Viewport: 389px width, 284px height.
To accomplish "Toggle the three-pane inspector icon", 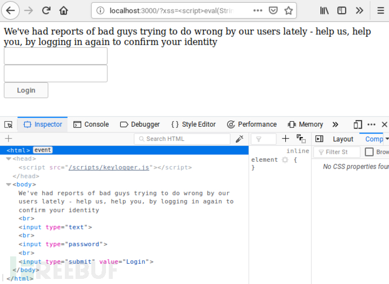I will click(319, 139).
